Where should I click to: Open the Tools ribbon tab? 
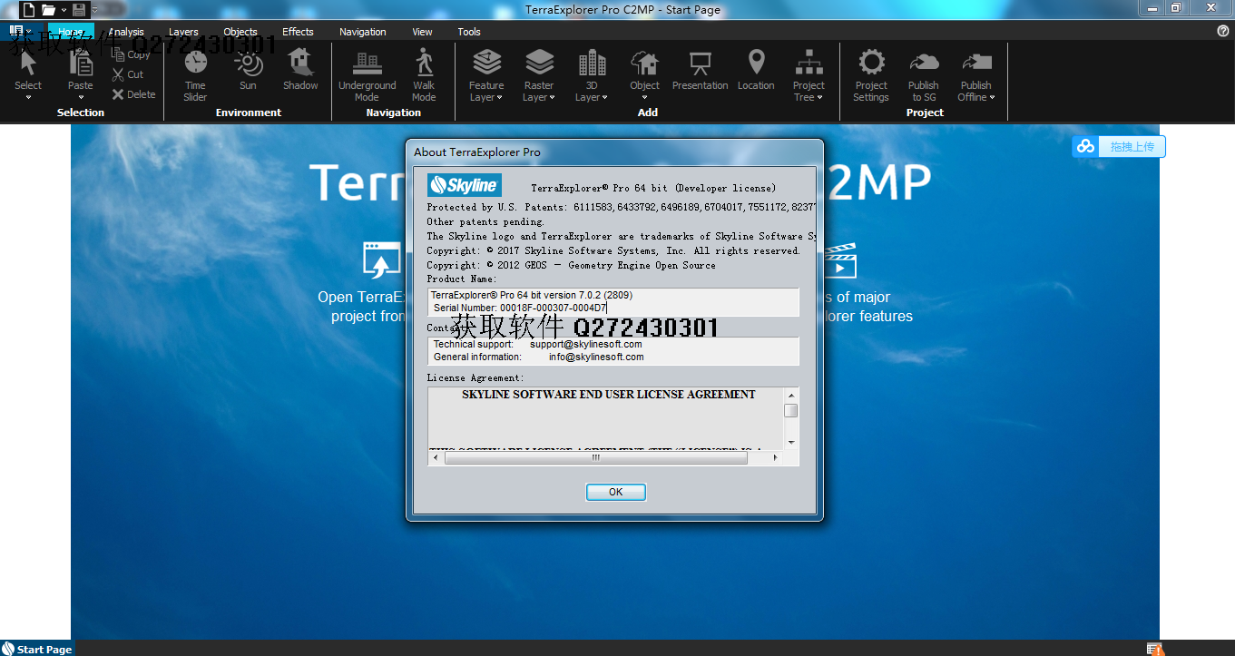coord(469,32)
